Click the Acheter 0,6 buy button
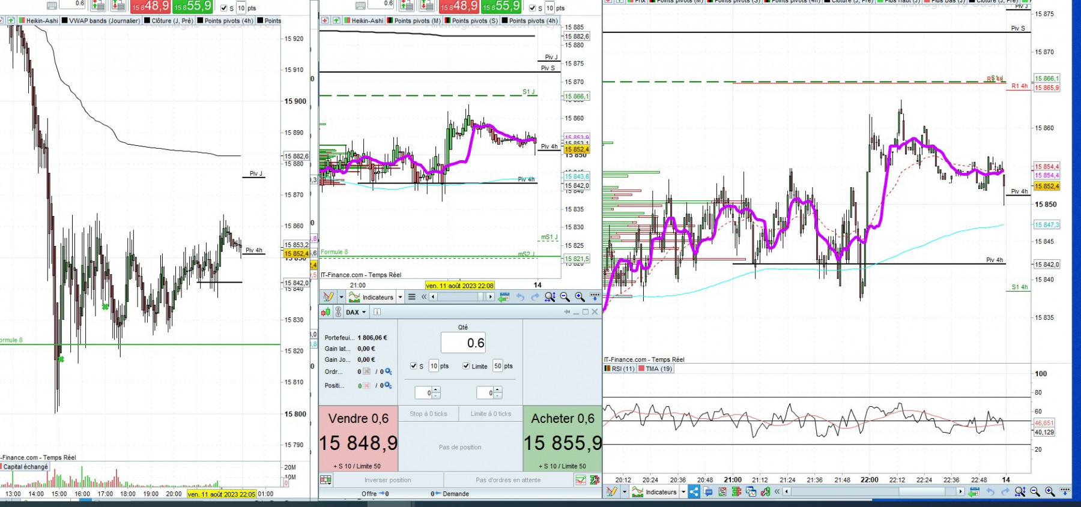Image resolution: width=1081 pixels, height=507 pixels. [x=563, y=439]
